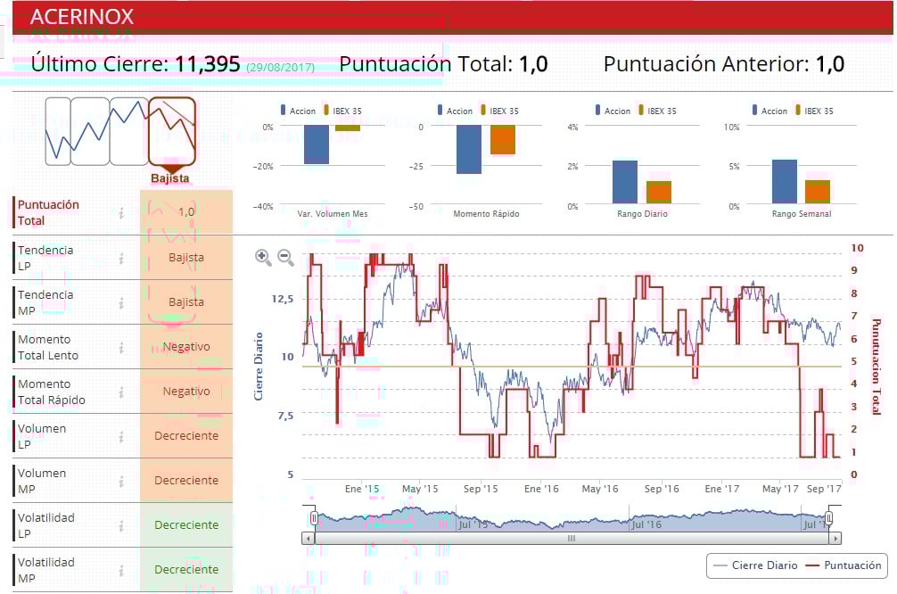Toggle Accion legend in Rango Semanal chart
This screenshot has height=594, width=897.
(x=769, y=111)
